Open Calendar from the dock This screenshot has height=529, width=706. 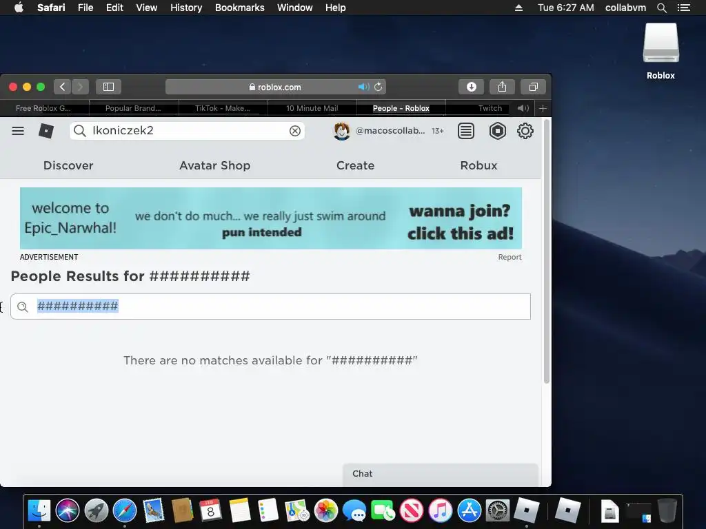(x=211, y=510)
